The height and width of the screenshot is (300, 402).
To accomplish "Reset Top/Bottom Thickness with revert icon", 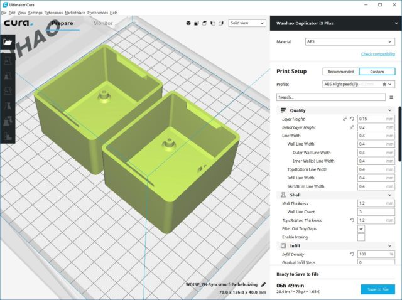I will 352,220.
